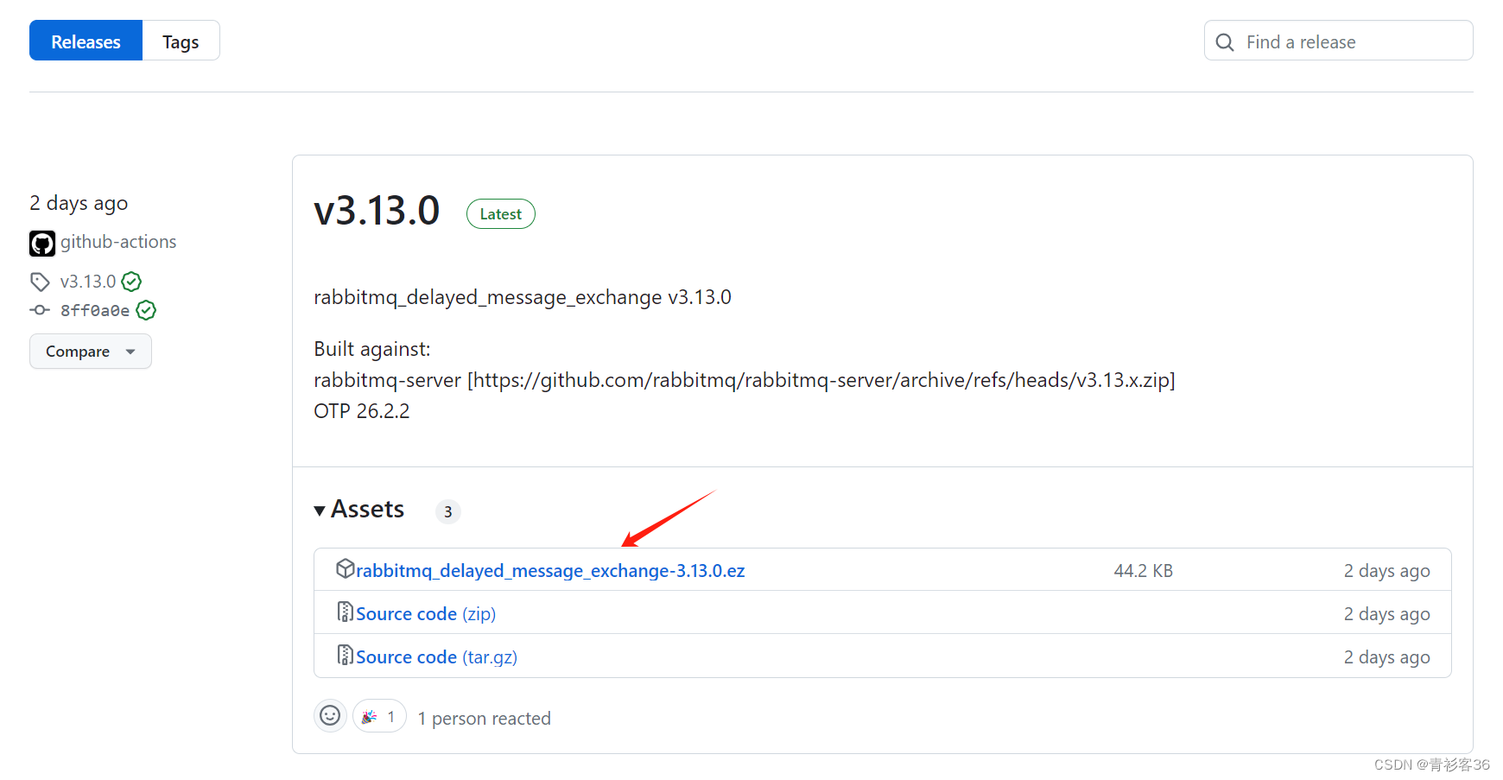The height and width of the screenshot is (780, 1503).
Task: Click the Assets count badge showing 3
Action: (x=448, y=511)
